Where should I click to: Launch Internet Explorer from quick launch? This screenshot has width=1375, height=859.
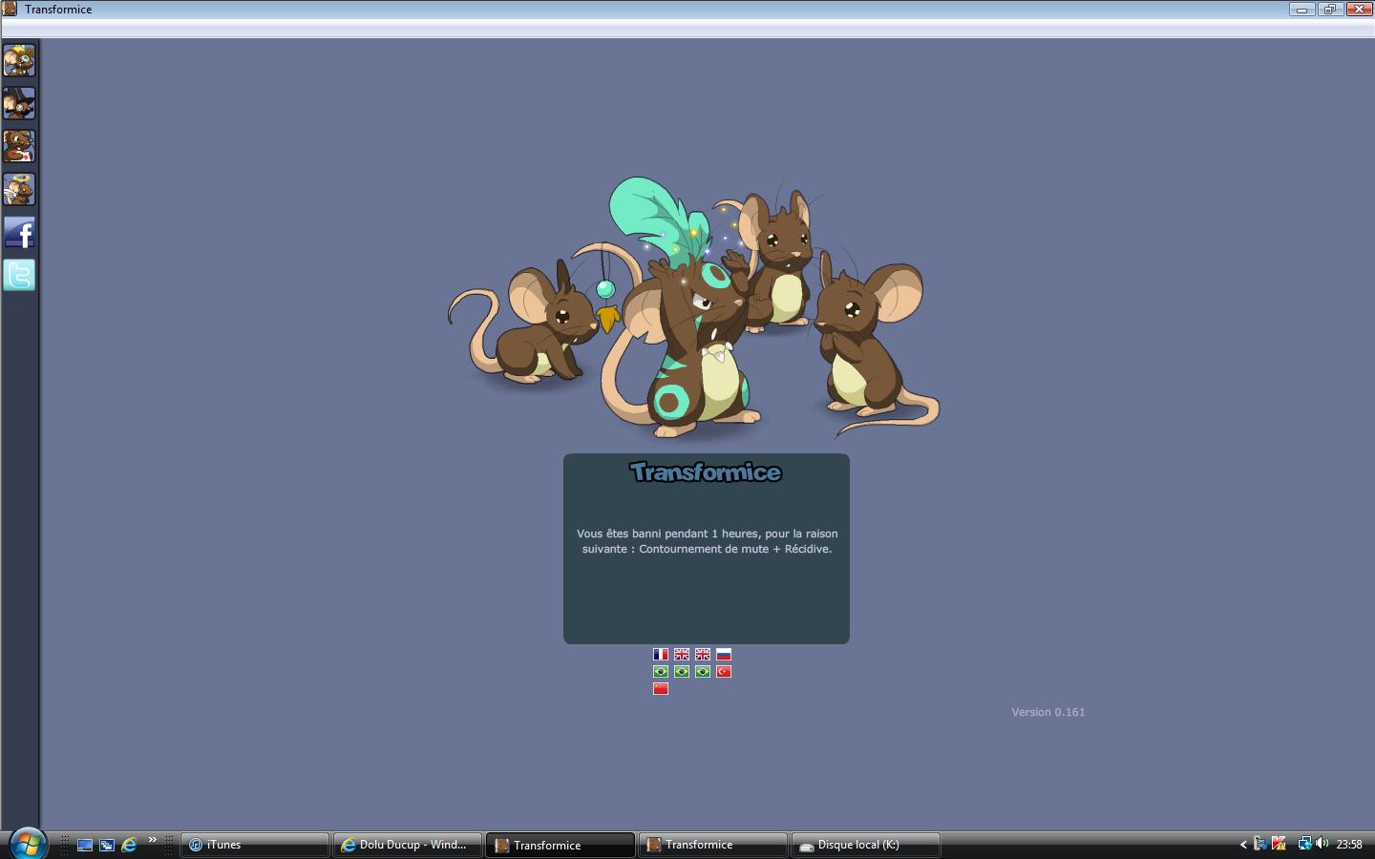[x=129, y=845]
